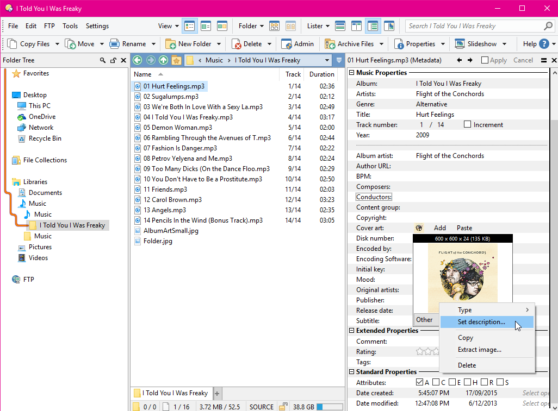Set a rating using the stars control
Image resolution: width=558 pixels, height=411 pixels.
pyautogui.click(x=427, y=351)
